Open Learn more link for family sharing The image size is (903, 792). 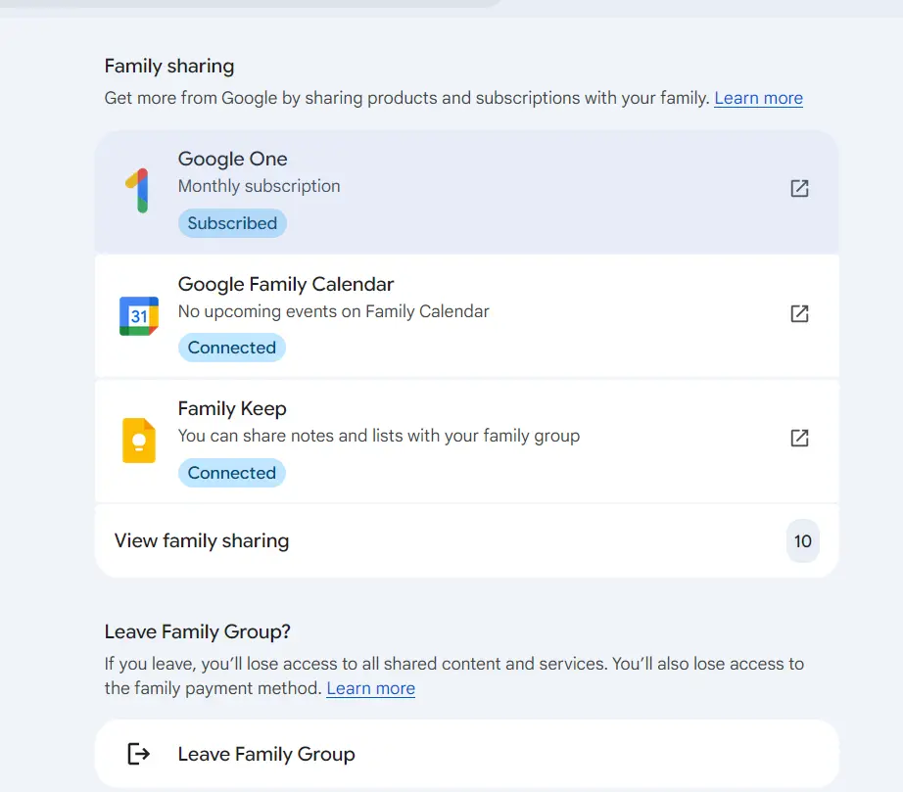758,98
